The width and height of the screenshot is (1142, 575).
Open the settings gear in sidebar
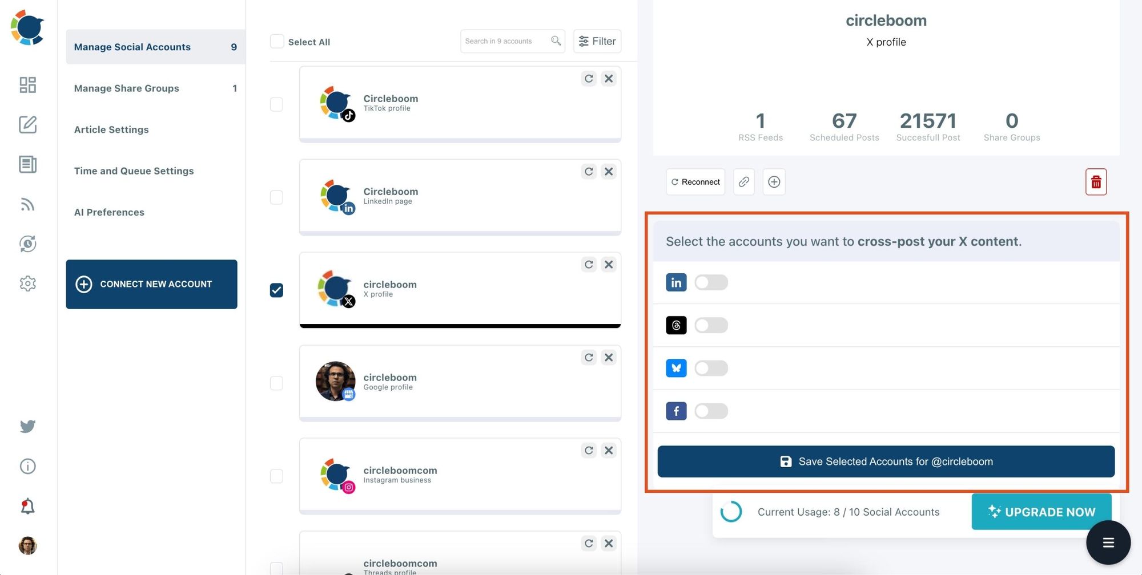27,284
